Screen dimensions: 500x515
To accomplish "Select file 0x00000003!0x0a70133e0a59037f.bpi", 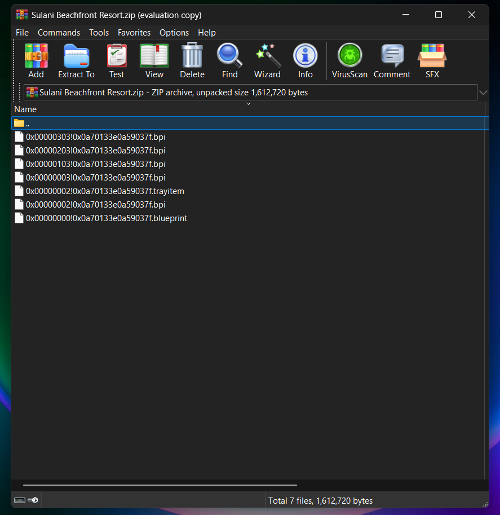I will click(x=95, y=177).
